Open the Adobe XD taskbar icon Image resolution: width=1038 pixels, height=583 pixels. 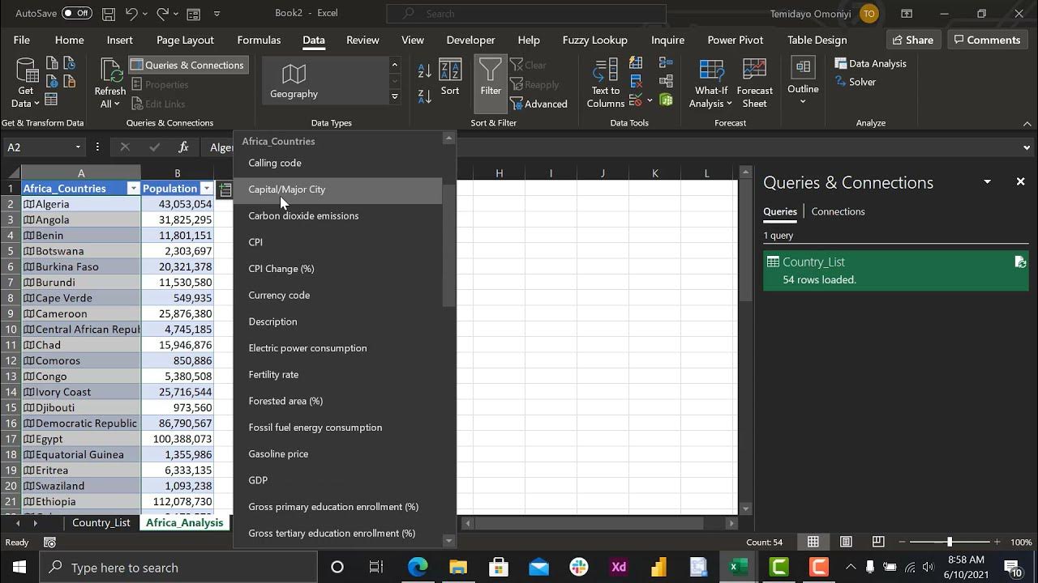619,567
